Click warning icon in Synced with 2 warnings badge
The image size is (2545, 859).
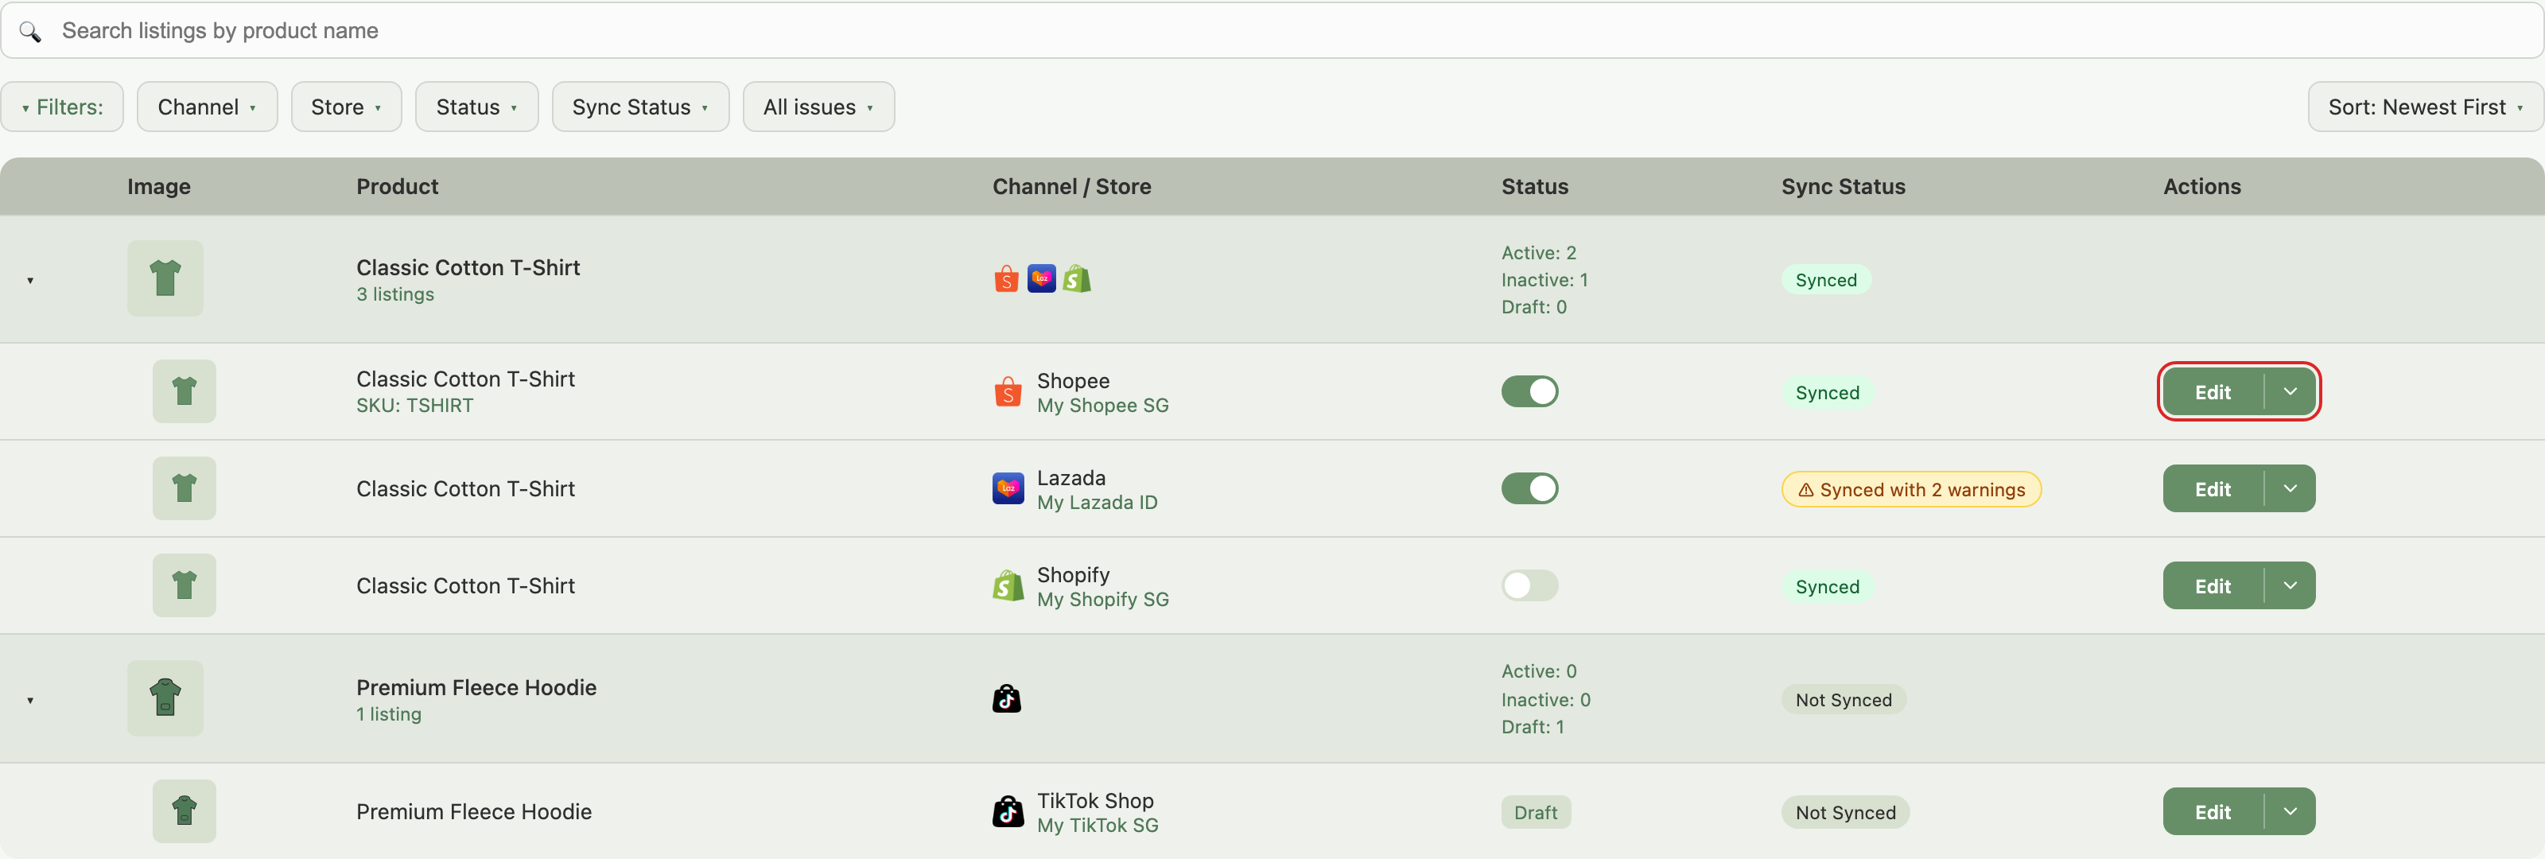tap(1805, 490)
